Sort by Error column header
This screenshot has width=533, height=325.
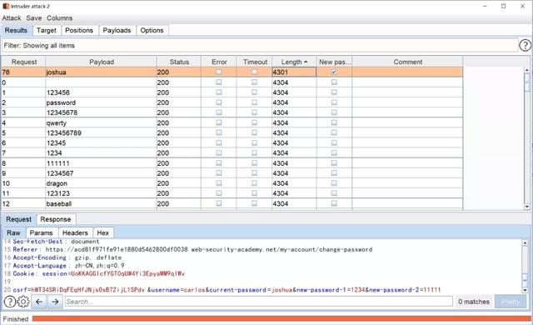[x=219, y=62]
